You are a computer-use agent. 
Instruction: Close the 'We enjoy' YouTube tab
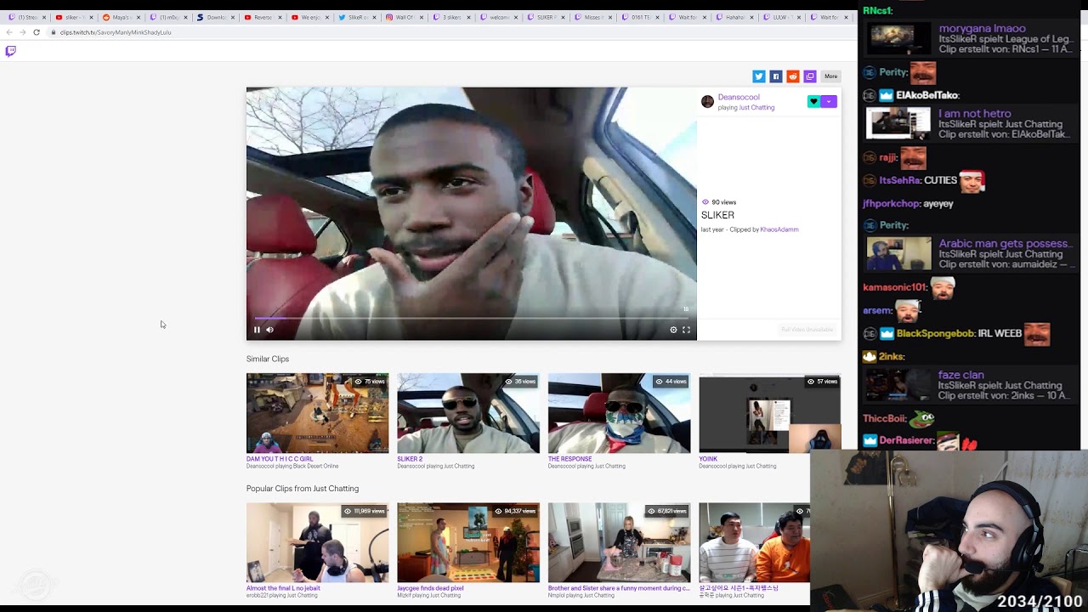coord(326,17)
